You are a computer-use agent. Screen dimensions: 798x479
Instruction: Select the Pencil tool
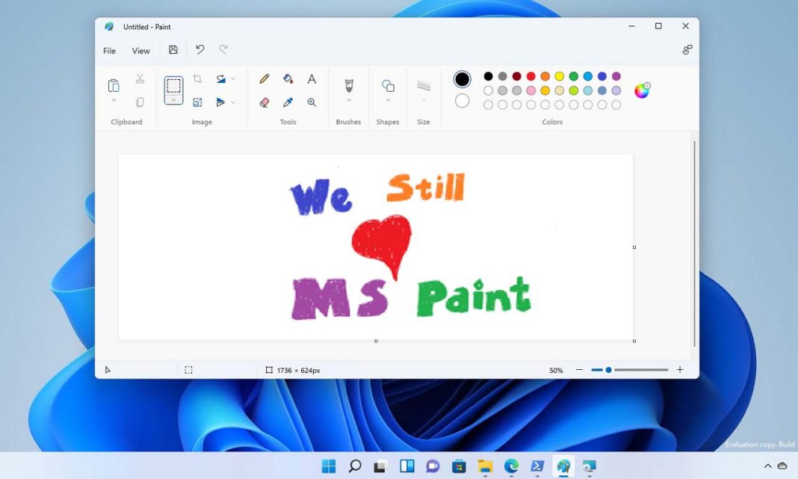(x=263, y=78)
